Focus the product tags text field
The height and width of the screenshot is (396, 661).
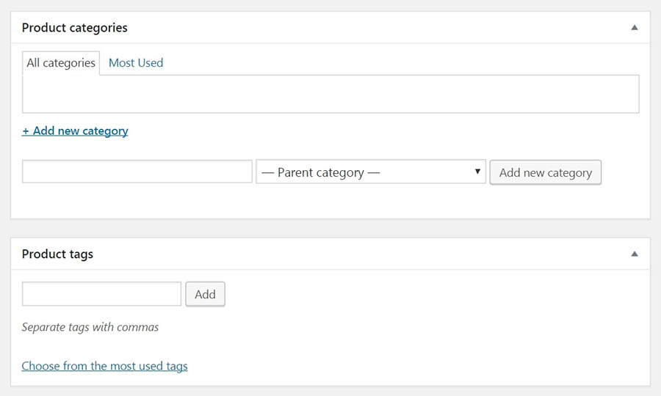(101, 294)
